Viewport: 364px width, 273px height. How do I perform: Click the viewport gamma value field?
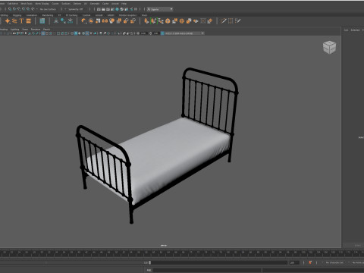155,33
